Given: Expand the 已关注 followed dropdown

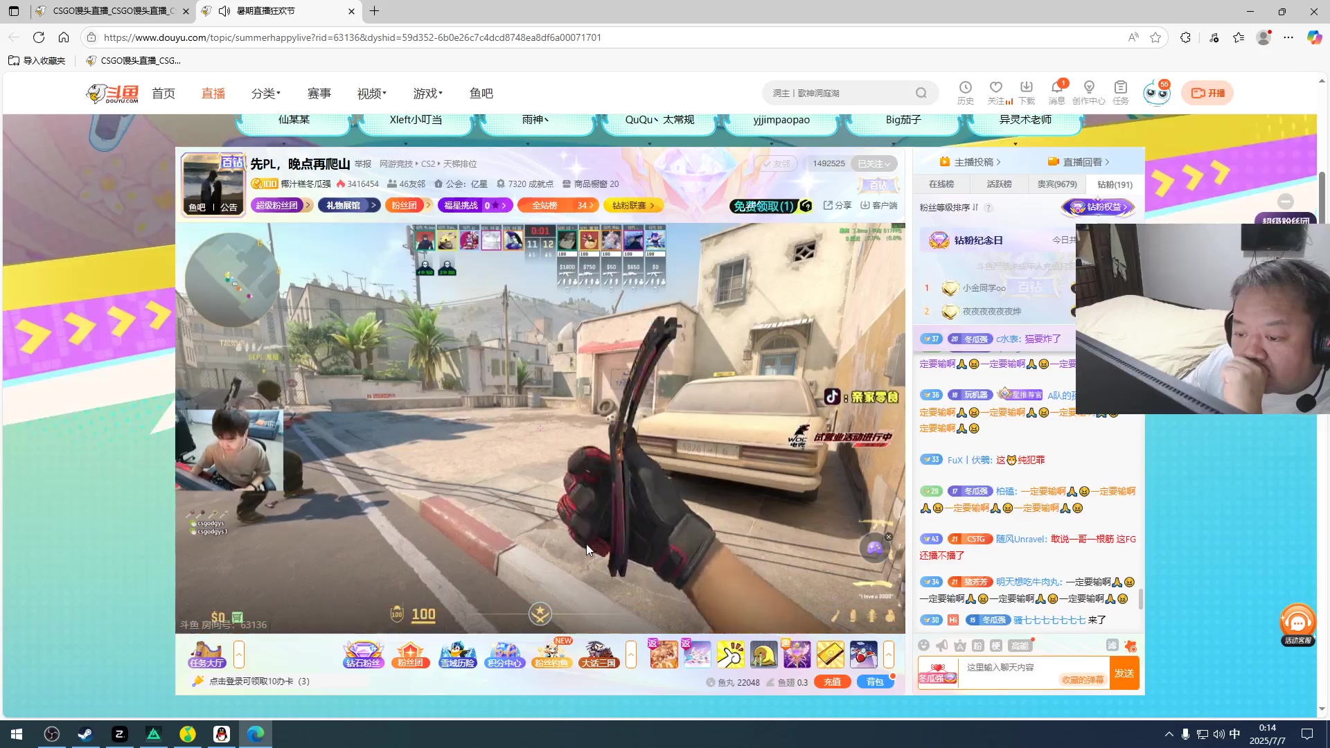Looking at the screenshot, I should click(x=874, y=164).
